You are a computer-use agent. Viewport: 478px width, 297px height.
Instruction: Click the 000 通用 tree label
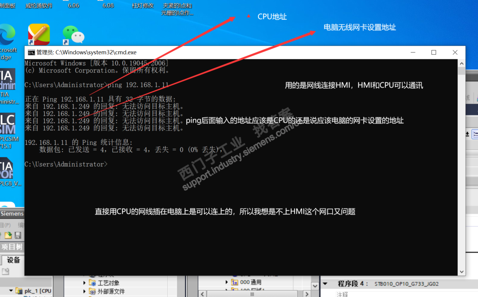tap(251, 282)
